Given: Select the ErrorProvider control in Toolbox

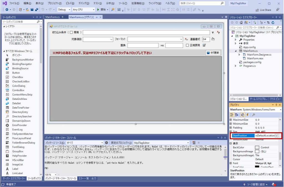Looking at the screenshot, I should [19, 125].
